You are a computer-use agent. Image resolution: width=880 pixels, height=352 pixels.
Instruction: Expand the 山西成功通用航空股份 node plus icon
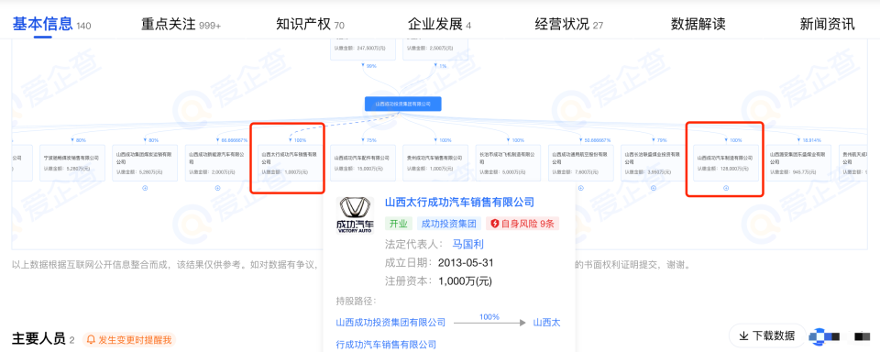581,188
